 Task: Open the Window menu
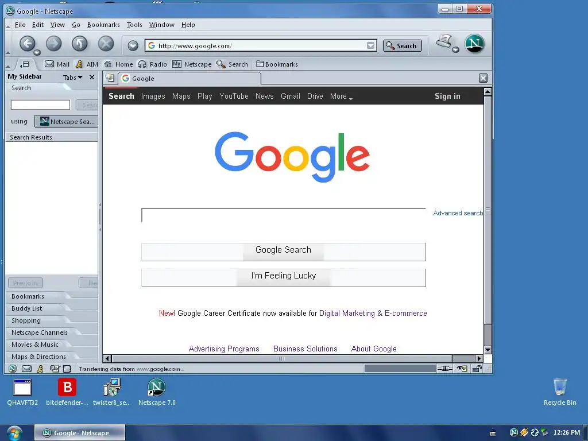161,25
